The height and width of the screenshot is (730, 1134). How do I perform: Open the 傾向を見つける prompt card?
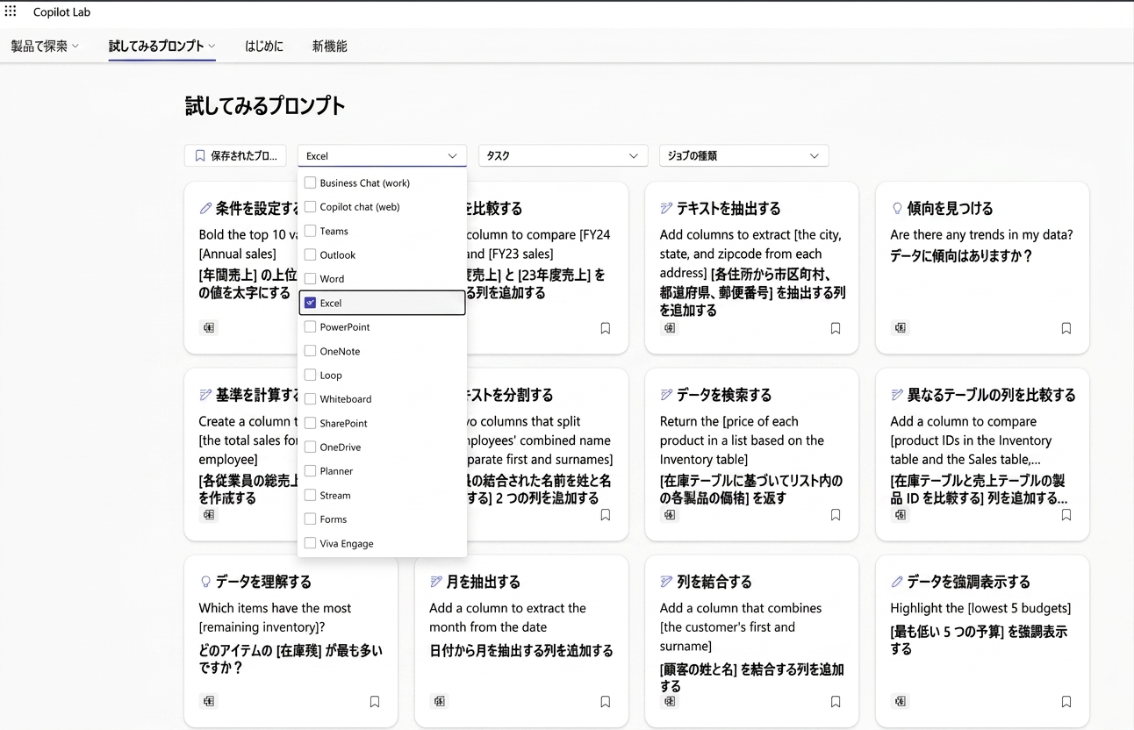pos(982,268)
